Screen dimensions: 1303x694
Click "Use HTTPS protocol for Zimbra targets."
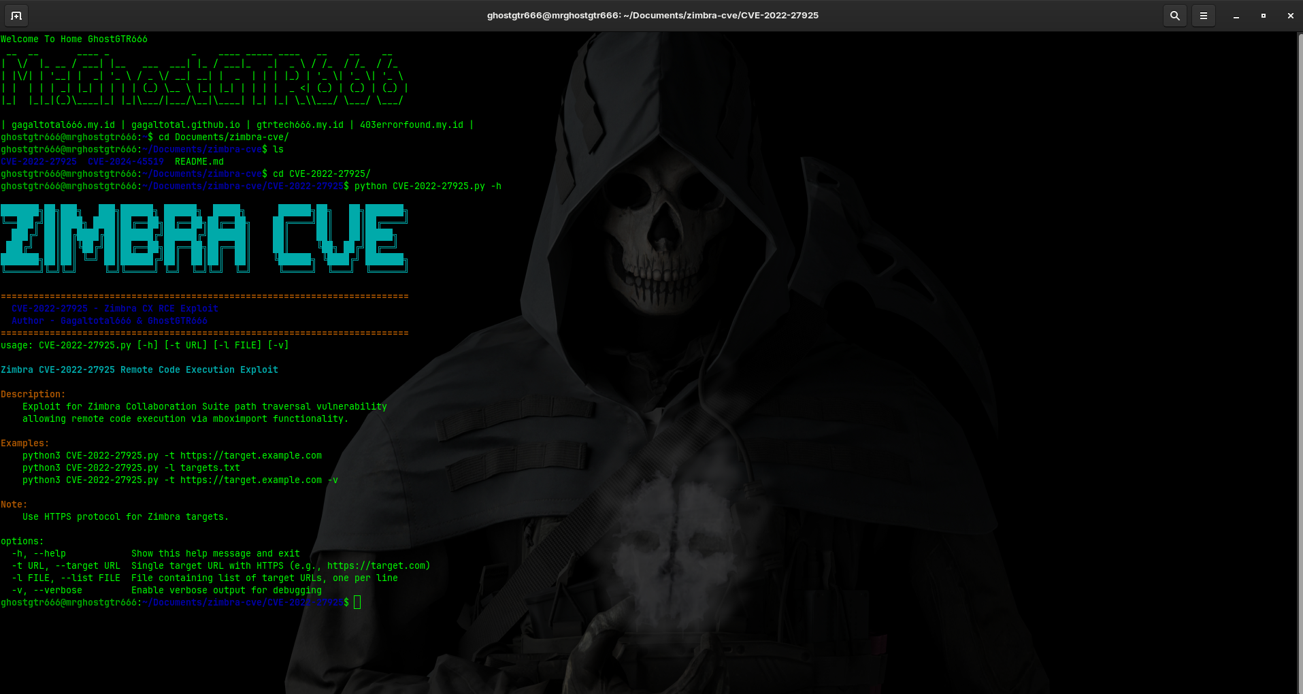(x=126, y=516)
